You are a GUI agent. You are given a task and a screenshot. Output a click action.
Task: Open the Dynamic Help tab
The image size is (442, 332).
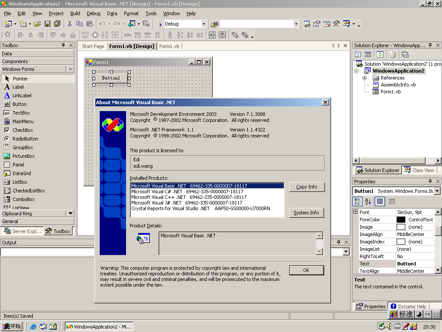pos(409,306)
